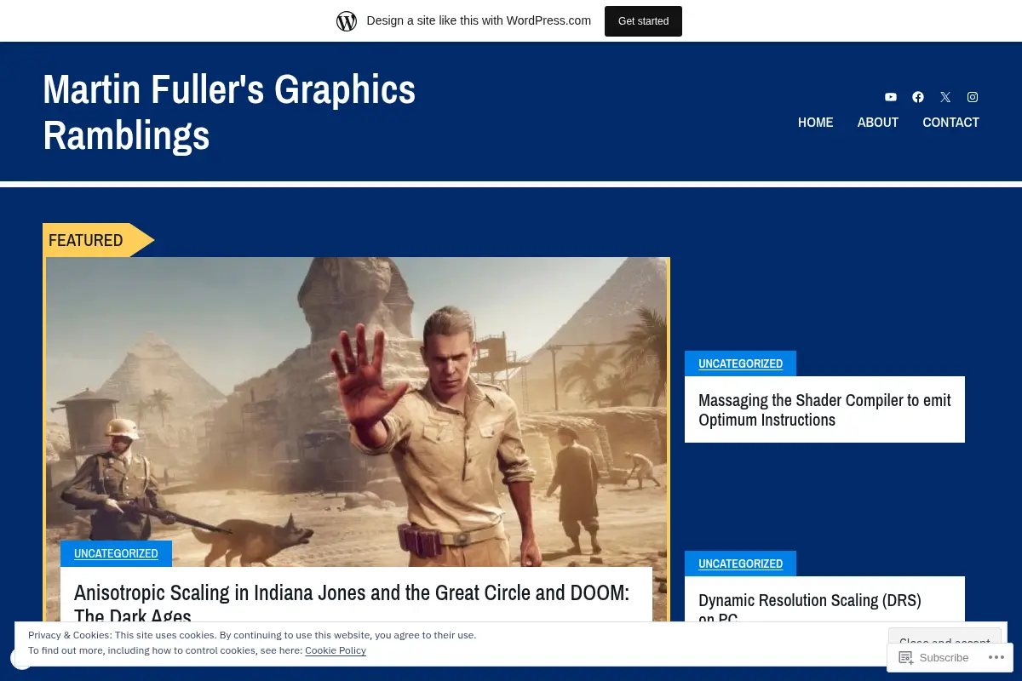Viewport: 1022px width, 681px height.
Task: Click the site title Martin Fuller's Graphics Ramblings
Action: (x=229, y=112)
